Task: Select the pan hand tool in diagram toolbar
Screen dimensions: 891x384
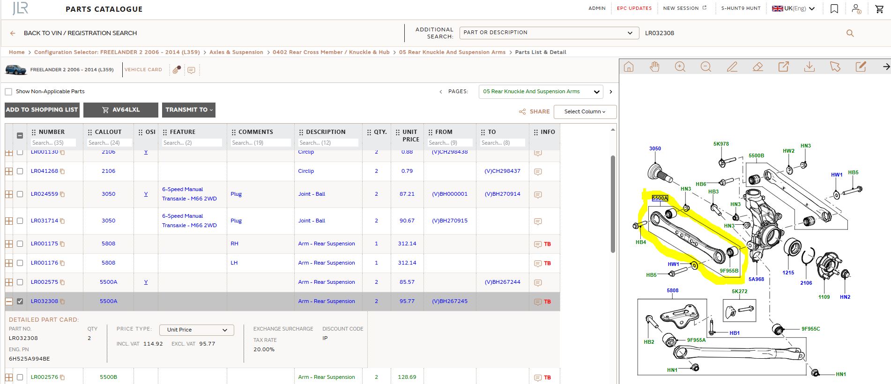Action: tap(654, 67)
